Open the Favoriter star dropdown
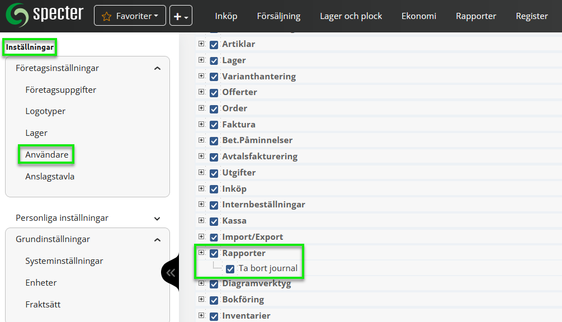The width and height of the screenshot is (562, 322). pyautogui.click(x=130, y=16)
